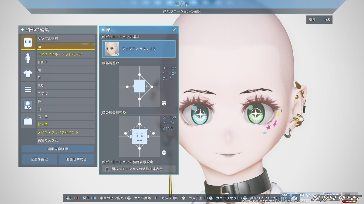Screen dimensions: 364x204
Task: Click the 項目のピン留め triangle button hint
Action: coord(115,198)
